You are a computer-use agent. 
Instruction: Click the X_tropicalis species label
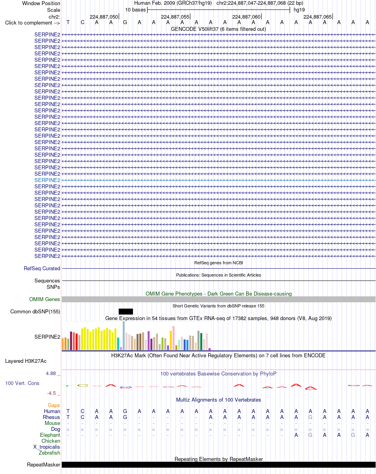click(x=47, y=447)
